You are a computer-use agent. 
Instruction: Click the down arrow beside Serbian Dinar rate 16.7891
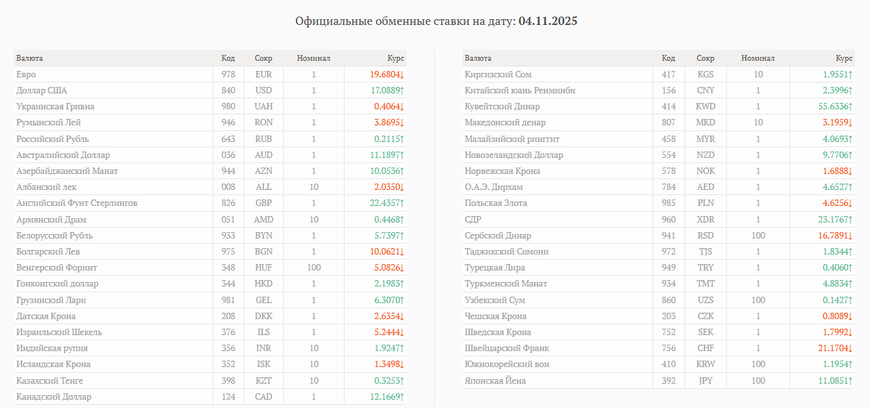(x=851, y=236)
